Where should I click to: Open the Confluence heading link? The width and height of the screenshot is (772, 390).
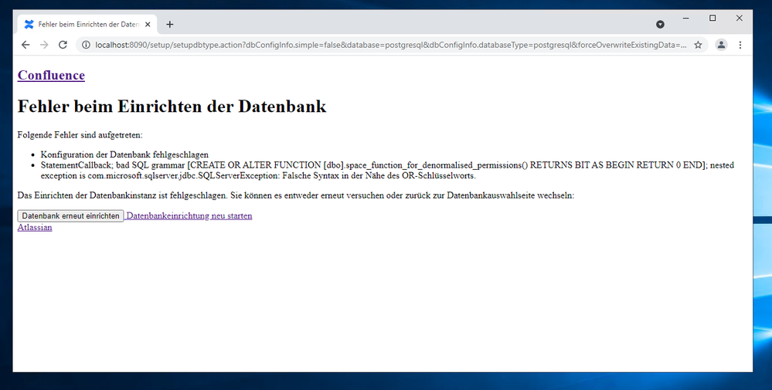tap(51, 75)
